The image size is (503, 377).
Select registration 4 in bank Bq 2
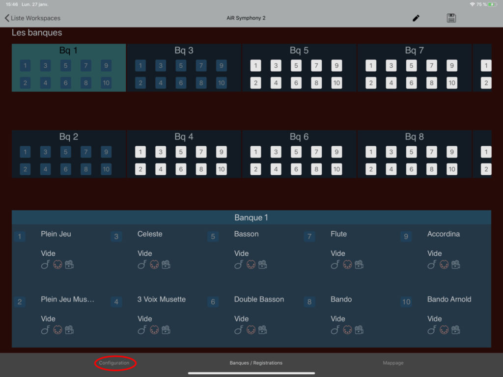(x=45, y=170)
